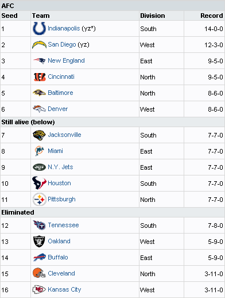Click the Indianapolis Colts horseshoe logo
The image size is (225, 298).
tap(39, 28)
